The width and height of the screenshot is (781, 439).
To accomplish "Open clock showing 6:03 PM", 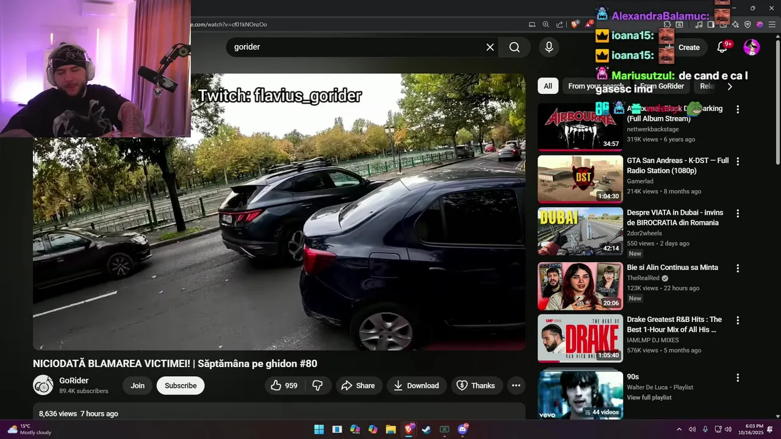I will [x=750, y=429].
